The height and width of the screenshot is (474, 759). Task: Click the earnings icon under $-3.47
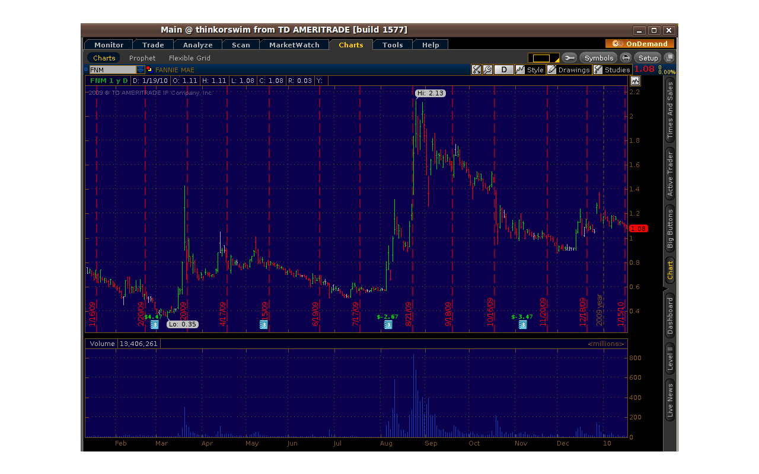coord(522,325)
